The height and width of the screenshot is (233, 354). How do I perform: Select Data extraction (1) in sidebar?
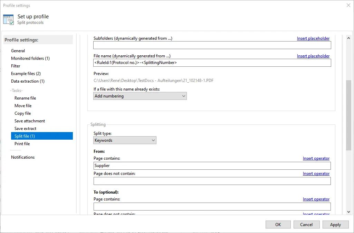click(x=28, y=81)
